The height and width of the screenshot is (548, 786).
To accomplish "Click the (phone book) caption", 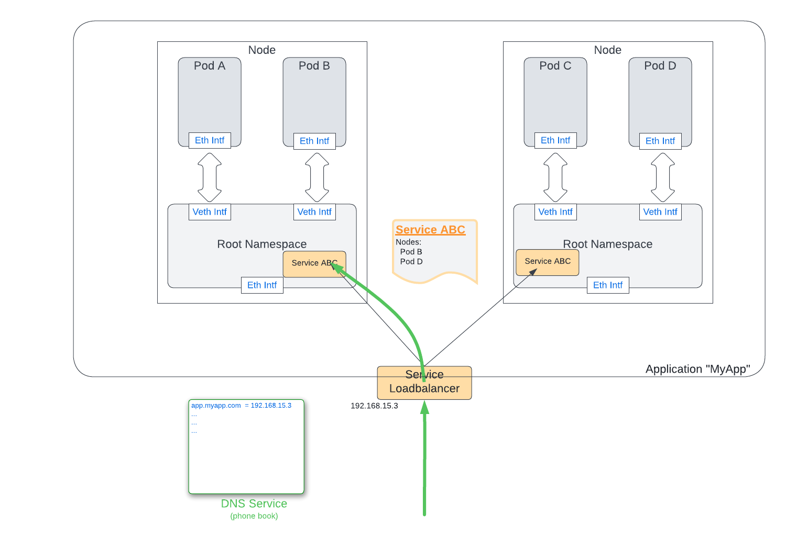I will tap(254, 516).
